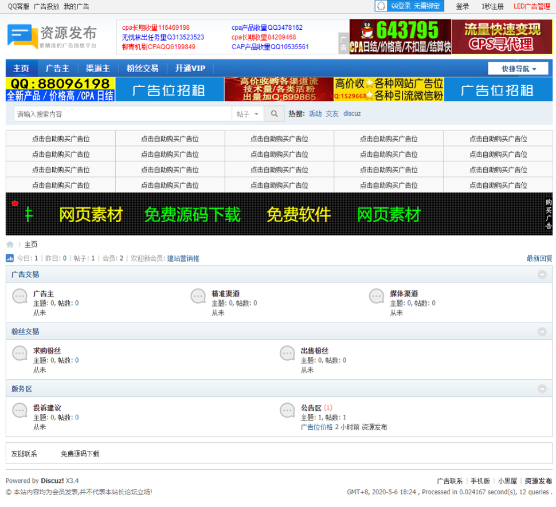Image resolution: width=556 pixels, height=507 pixels.
Task: Click the 精准渠道 forum bubble icon
Action: pos(198,296)
